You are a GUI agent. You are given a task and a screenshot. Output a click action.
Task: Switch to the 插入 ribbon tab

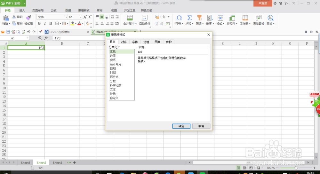(22, 11)
